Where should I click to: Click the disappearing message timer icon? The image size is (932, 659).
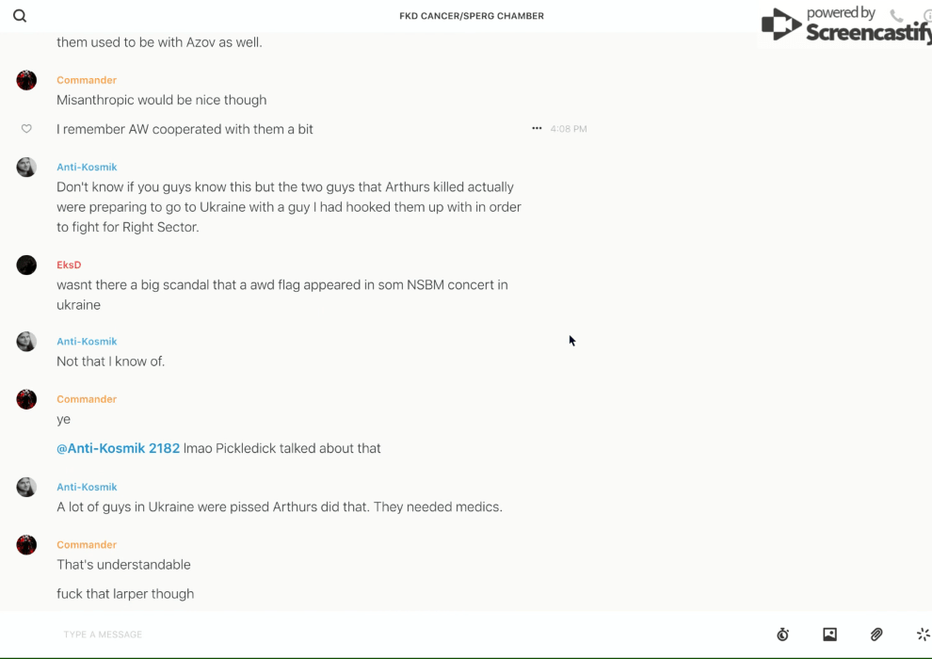(782, 635)
